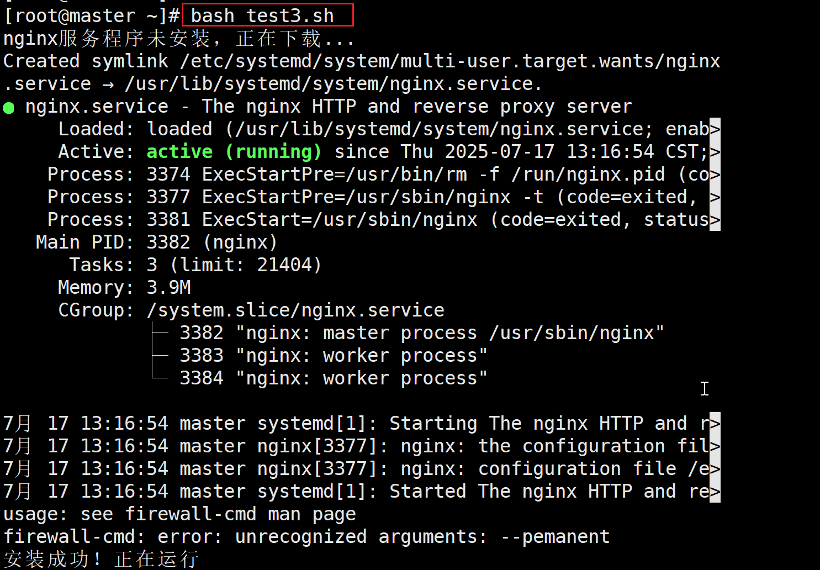Click truncation marker '>' ending the Active line
Screen dimensions: 820x570
coord(715,152)
